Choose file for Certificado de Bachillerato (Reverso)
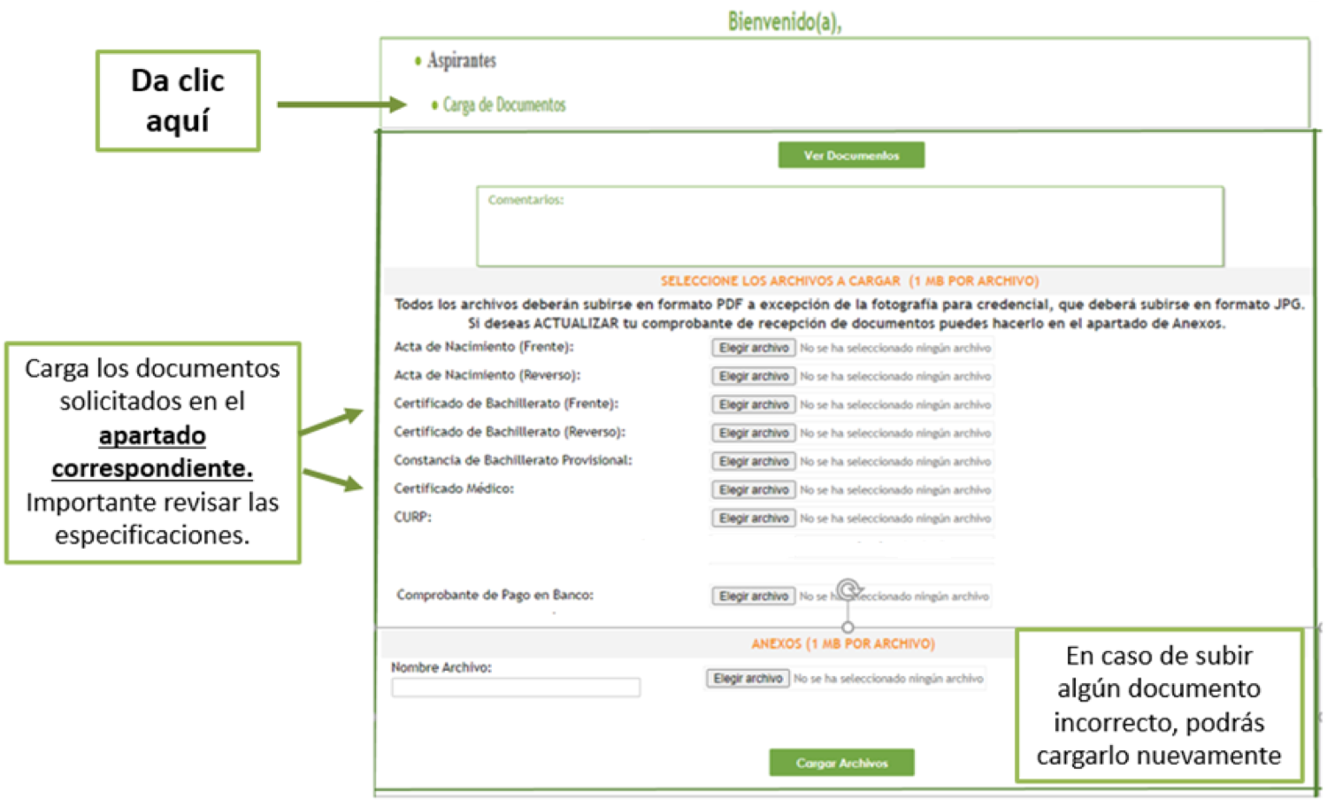The image size is (1327, 807). [x=753, y=433]
